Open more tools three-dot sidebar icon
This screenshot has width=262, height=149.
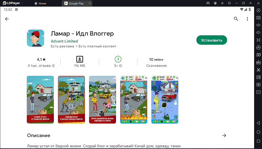point(258,92)
